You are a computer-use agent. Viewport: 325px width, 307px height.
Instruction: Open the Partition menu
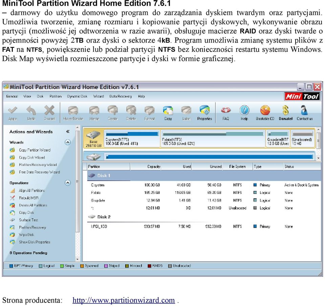55,96
